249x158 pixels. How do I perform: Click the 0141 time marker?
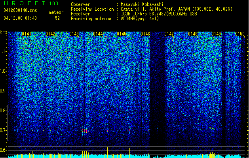point(27,34)
